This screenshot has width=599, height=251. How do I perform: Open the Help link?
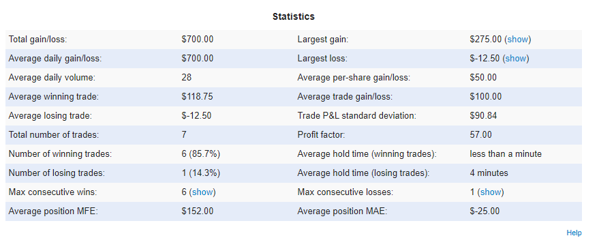574,233
